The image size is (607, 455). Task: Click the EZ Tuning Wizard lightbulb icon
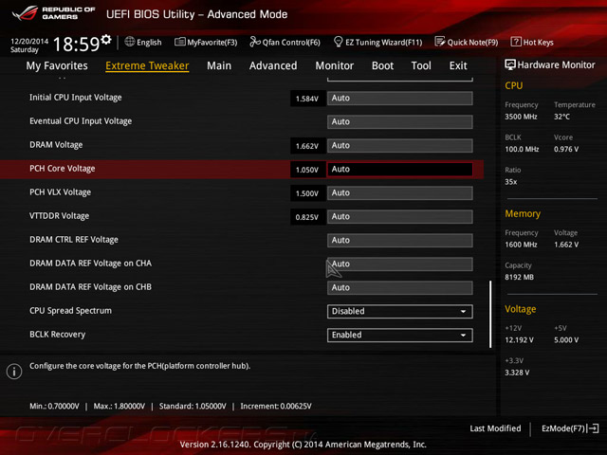[338, 42]
